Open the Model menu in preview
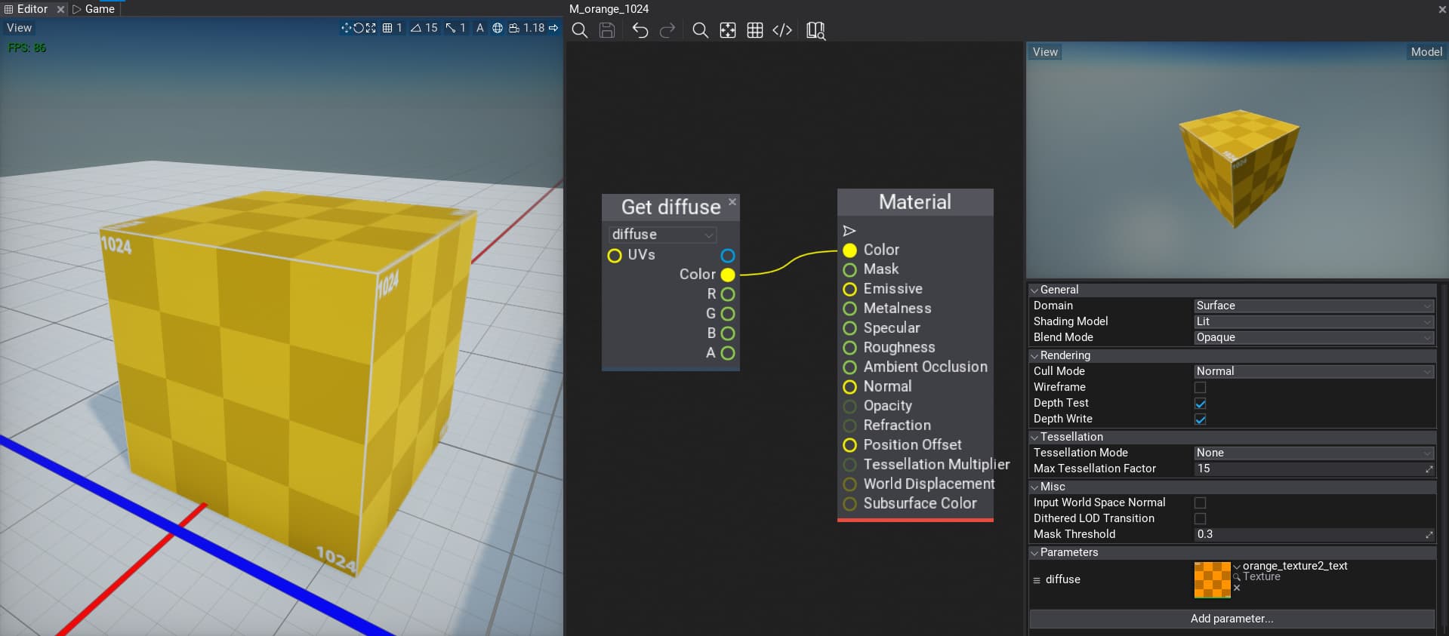The image size is (1449, 636). point(1426,52)
